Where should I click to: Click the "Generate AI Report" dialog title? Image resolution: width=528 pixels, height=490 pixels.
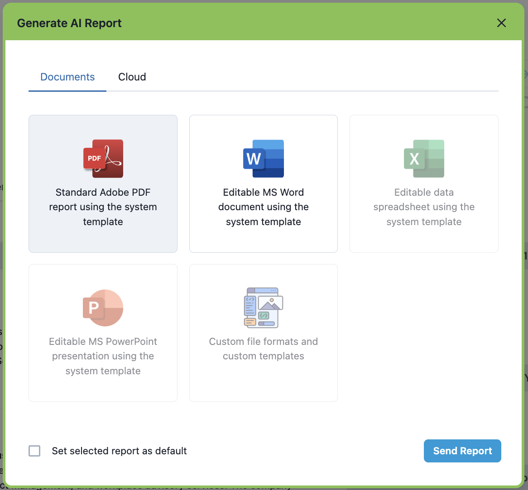tap(69, 23)
